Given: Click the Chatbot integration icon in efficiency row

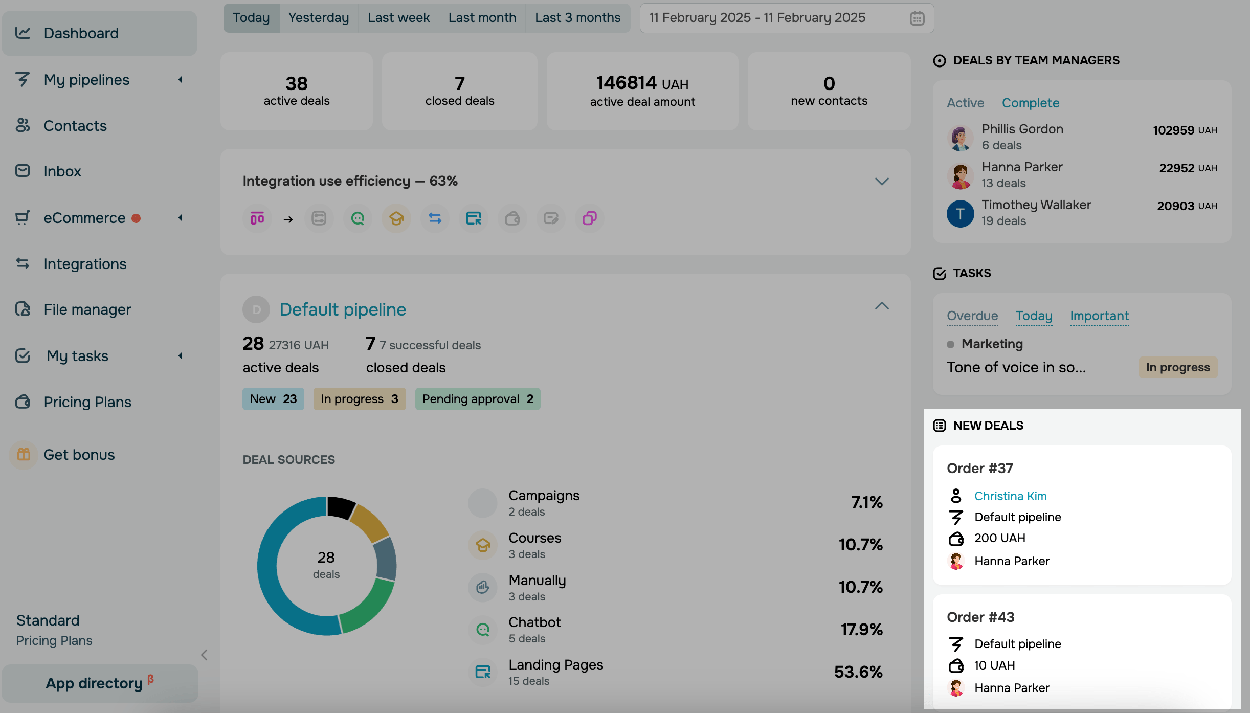Looking at the screenshot, I should (358, 219).
